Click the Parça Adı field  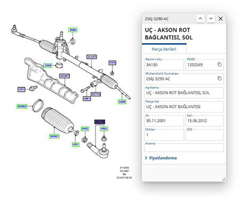[x=184, y=107]
